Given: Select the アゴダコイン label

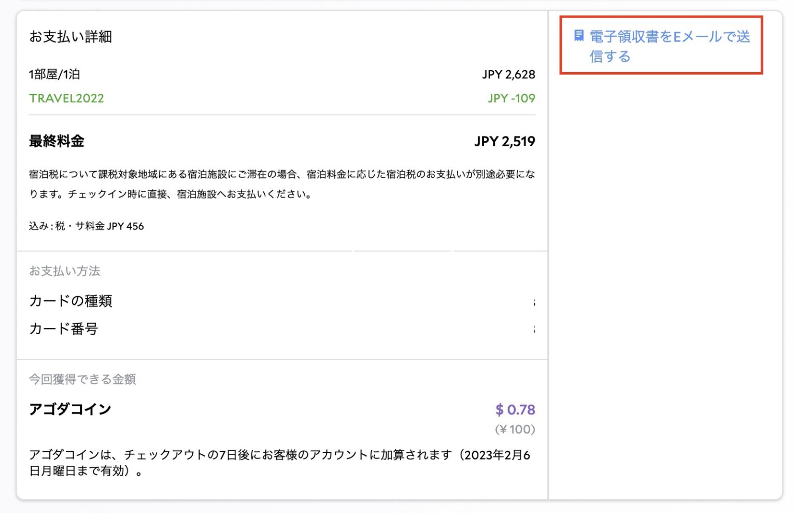Looking at the screenshot, I should (x=69, y=409).
